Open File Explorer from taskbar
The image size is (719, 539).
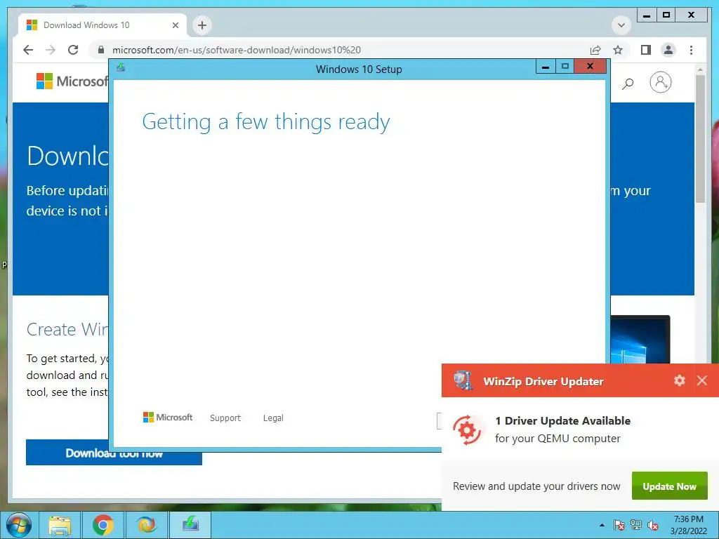(x=60, y=525)
